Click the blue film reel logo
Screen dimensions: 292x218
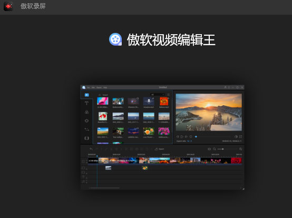point(115,39)
